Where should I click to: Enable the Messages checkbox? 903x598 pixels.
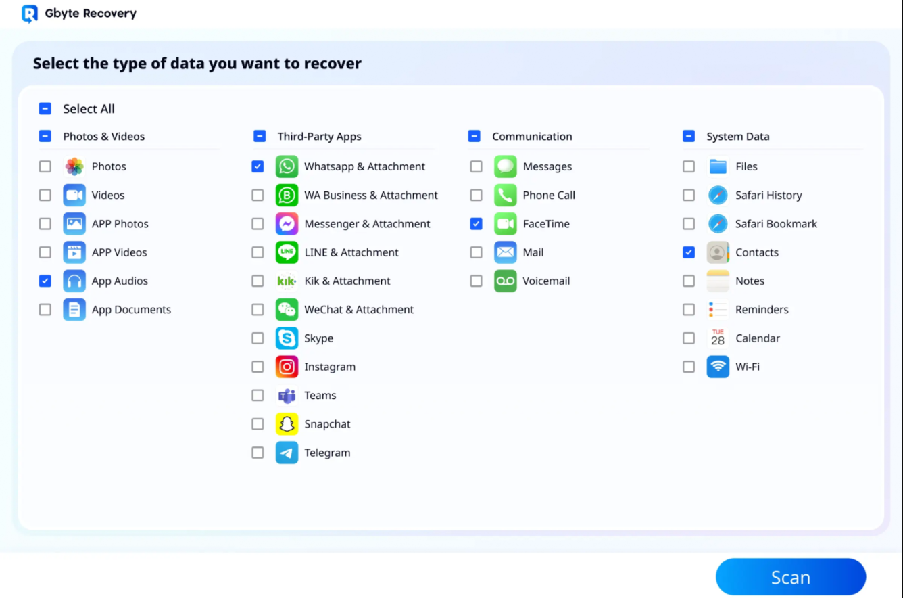pyautogui.click(x=477, y=166)
